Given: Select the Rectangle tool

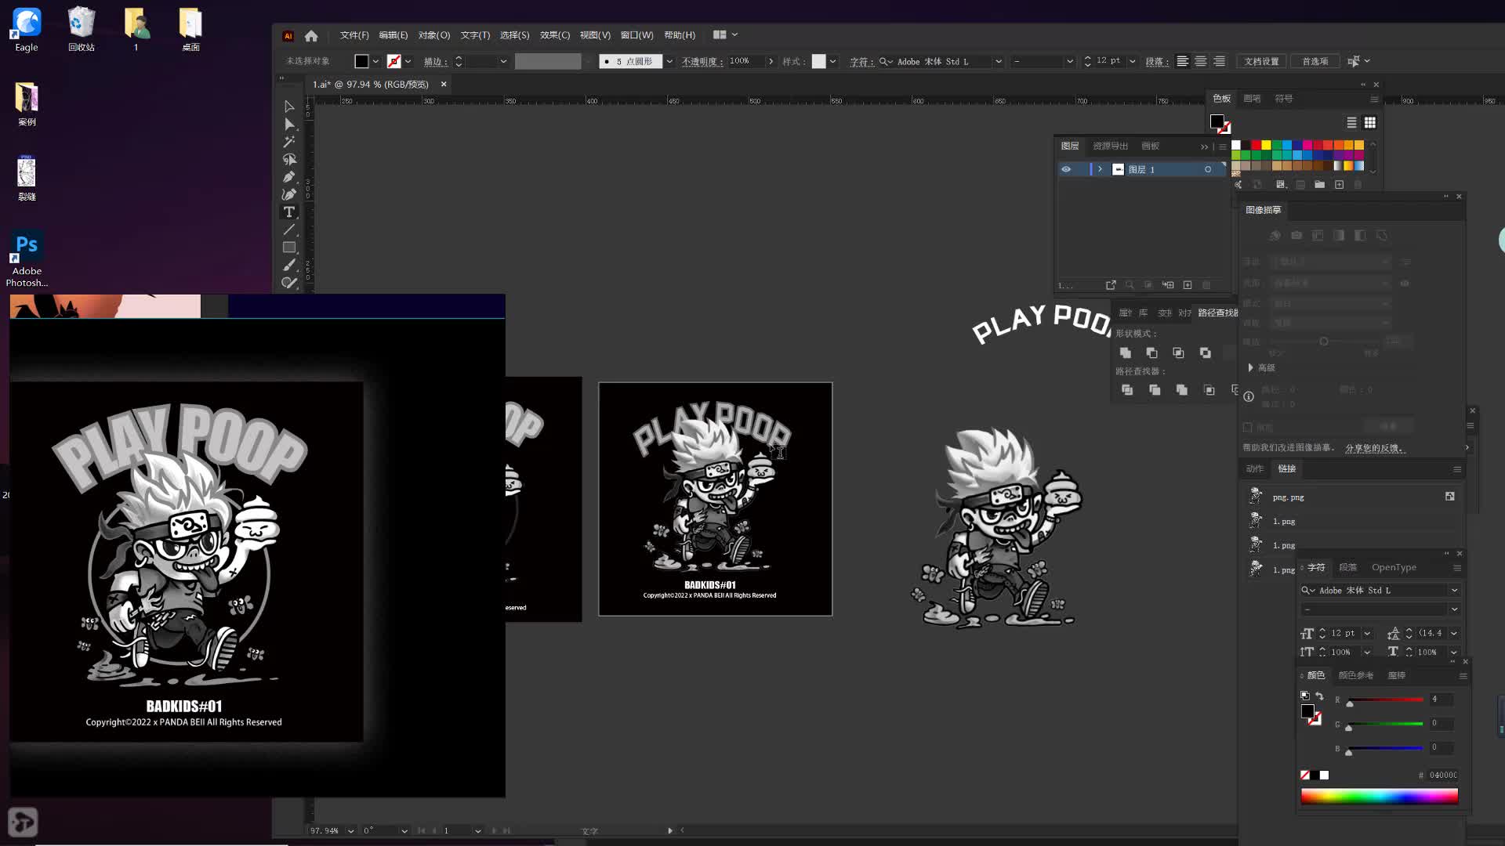Looking at the screenshot, I should (289, 248).
